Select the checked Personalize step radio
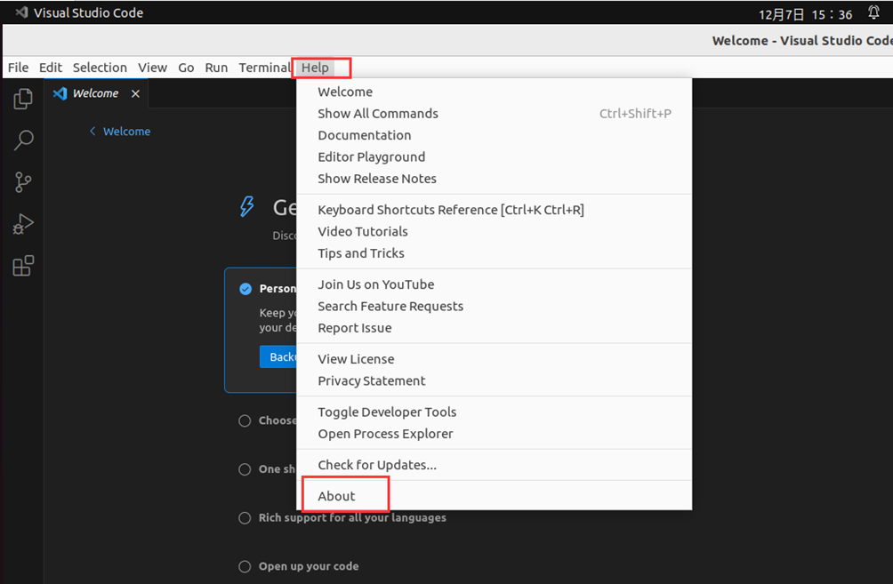 pyautogui.click(x=245, y=289)
